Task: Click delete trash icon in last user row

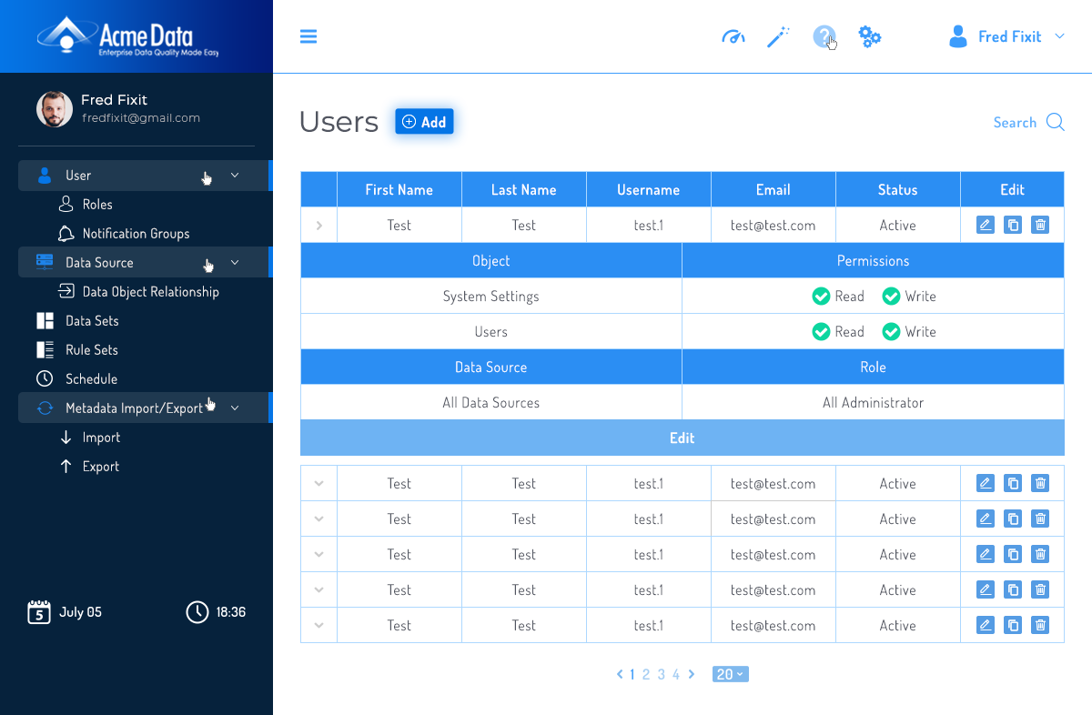Action: coord(1041,625)
